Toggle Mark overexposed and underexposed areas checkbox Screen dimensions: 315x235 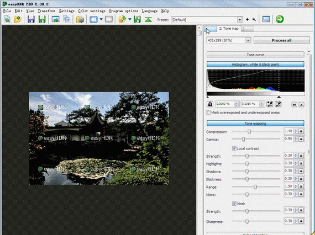pyautogui.click(x=208, y=113)
